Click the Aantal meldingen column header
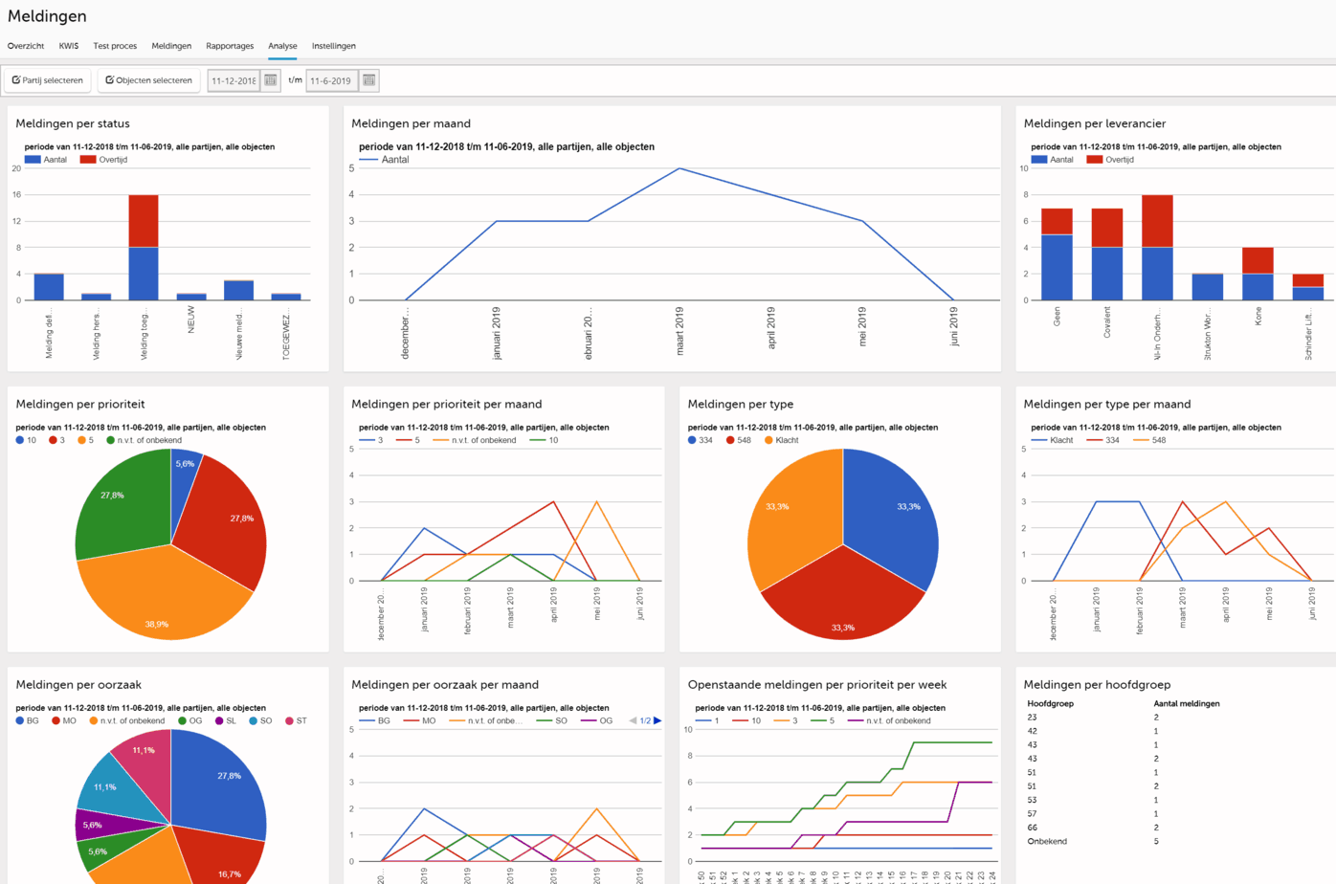 (x=1187, y=703)
